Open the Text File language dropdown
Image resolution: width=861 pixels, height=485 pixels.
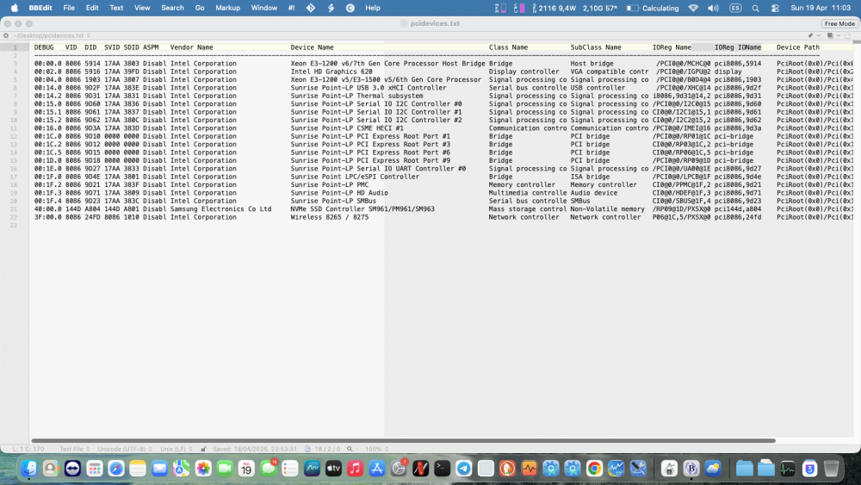[x=74, y=449]
